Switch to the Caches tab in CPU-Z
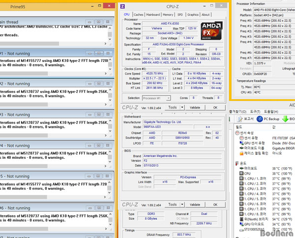The image size is (295, 238). (x=139, y=15)
